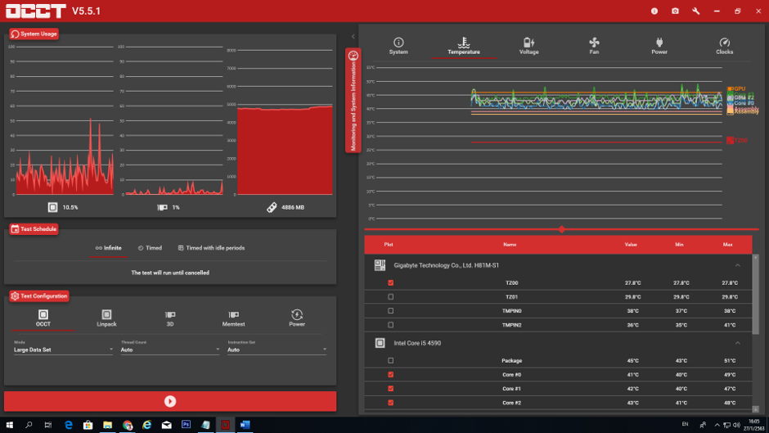The image size is (769, 433).
Task: Choose the Memtest test type
Action: pos(233,318)
